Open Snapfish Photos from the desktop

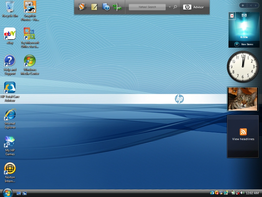30,7
